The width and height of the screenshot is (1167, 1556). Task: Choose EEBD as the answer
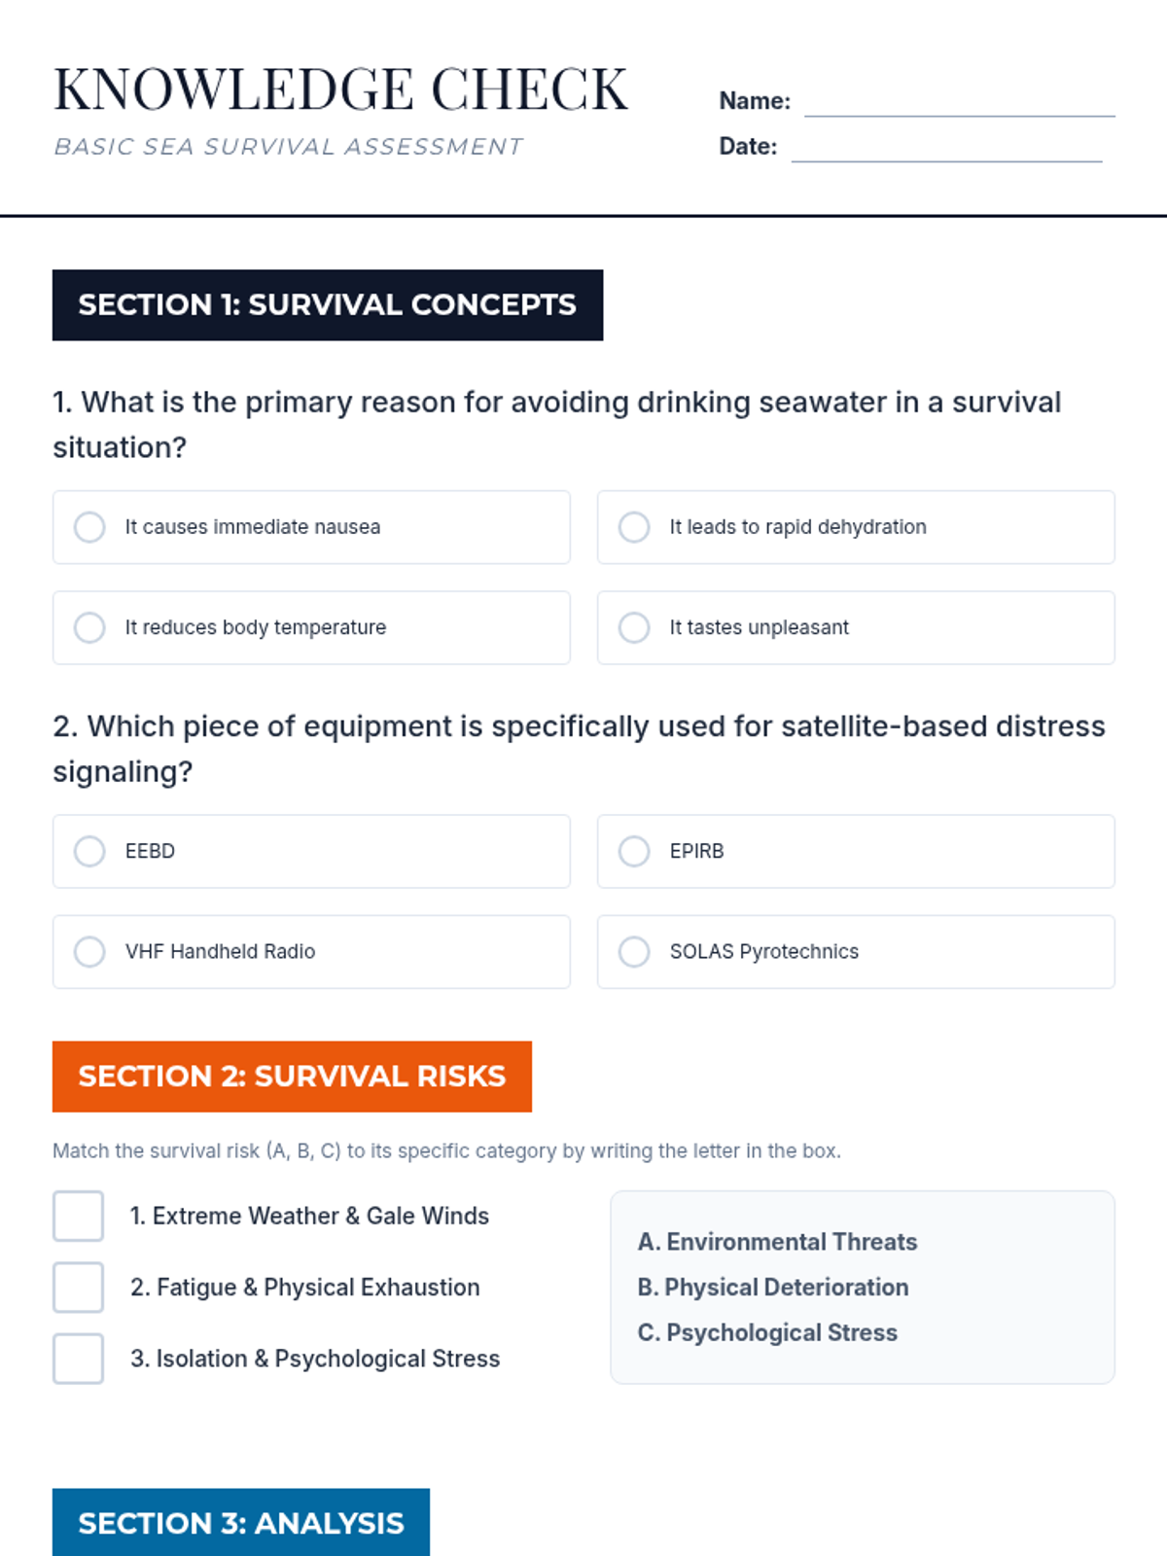coord(89,851)
